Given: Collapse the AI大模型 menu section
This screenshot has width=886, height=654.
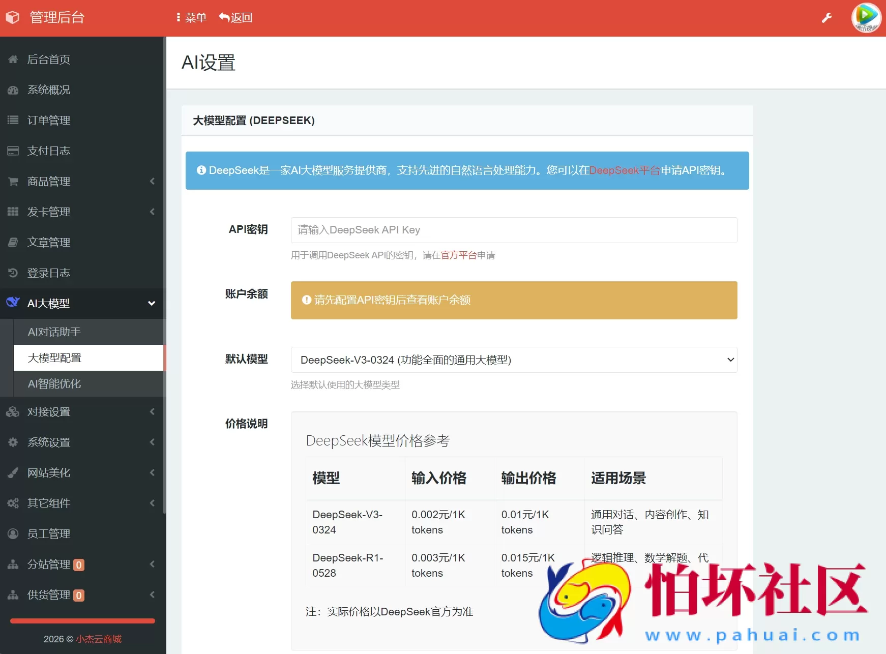Looking at the screenshot, I should (151, 303).
